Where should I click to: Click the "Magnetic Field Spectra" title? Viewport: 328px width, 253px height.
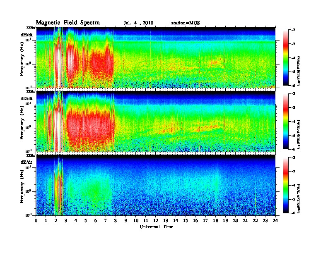coord(68,23)
